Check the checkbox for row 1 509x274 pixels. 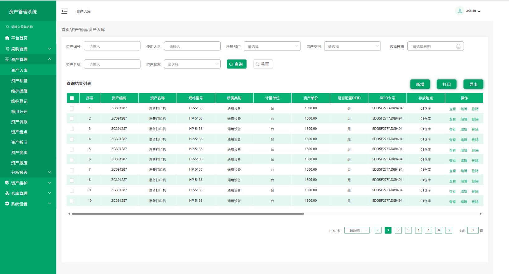pyautogui.click(x=72, y=108)
